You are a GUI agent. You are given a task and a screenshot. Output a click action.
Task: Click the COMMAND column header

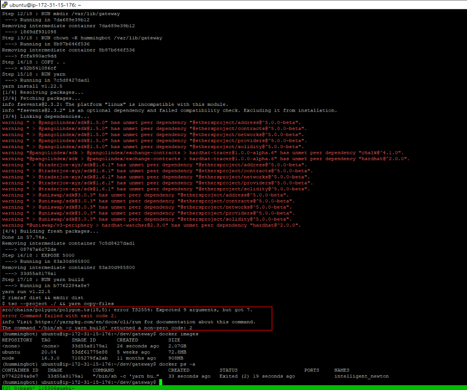(103, 370)
